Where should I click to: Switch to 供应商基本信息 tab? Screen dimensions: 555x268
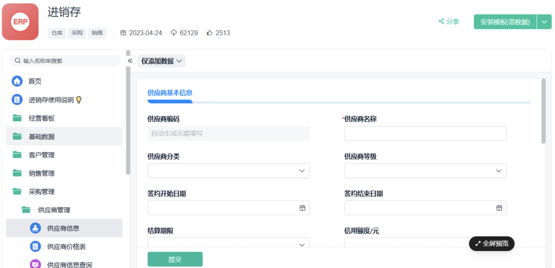(x=170, y=93)
